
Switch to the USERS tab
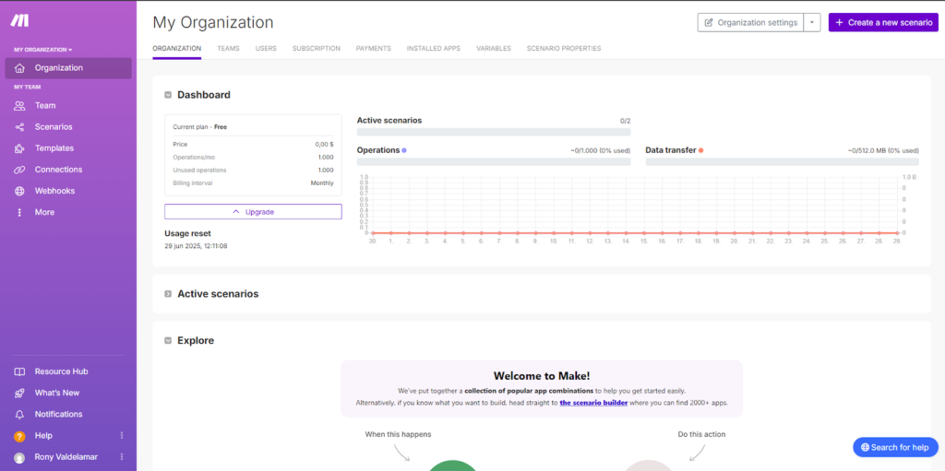[x=266, y=48]
